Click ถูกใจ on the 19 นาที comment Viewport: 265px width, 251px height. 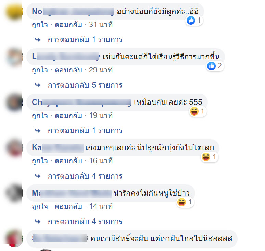[x=40, y=116]
